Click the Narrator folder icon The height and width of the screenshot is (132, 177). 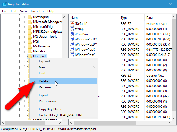[30, 51]
